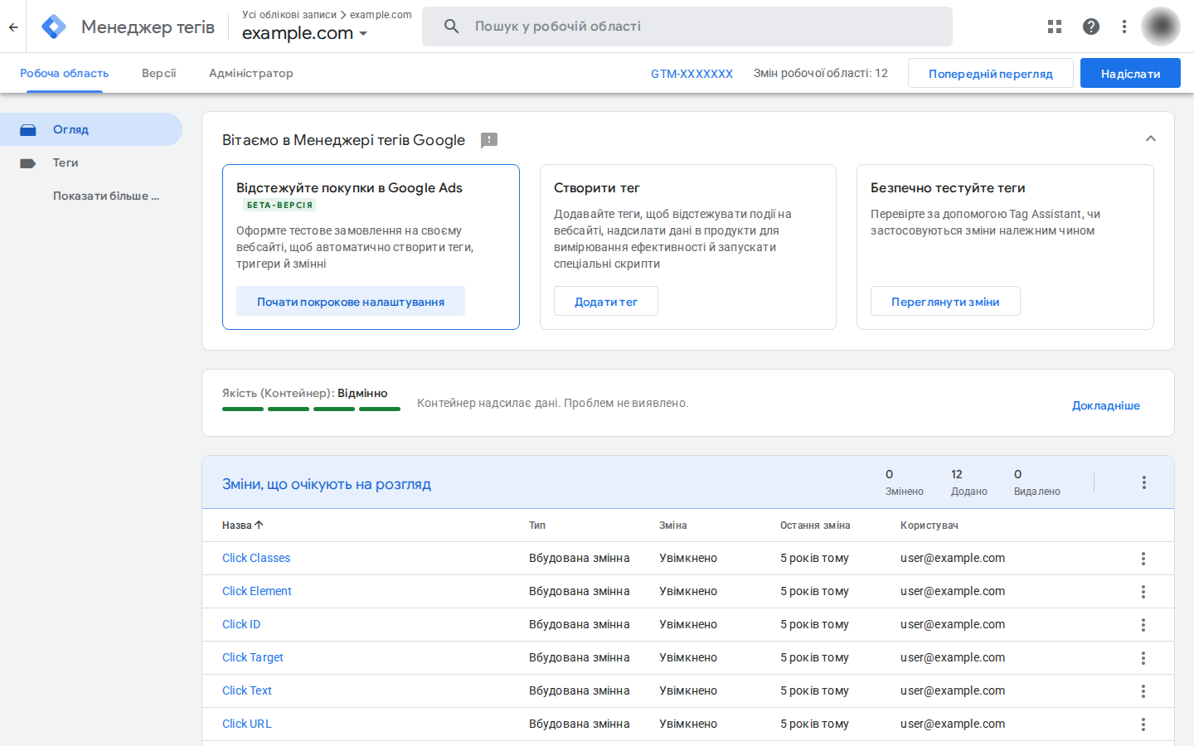Switch to the Версії tab

(159, 73)
